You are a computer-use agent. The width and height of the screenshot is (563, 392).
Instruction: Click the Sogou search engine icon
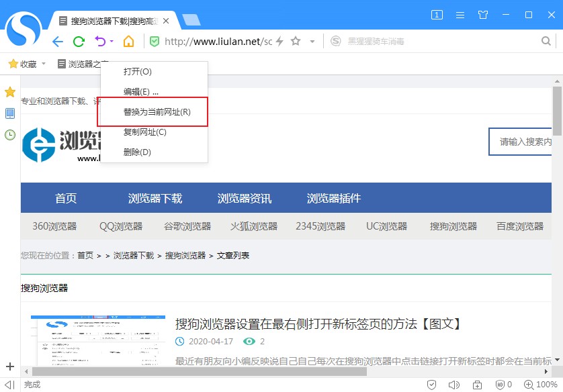[x=335, y=41]
